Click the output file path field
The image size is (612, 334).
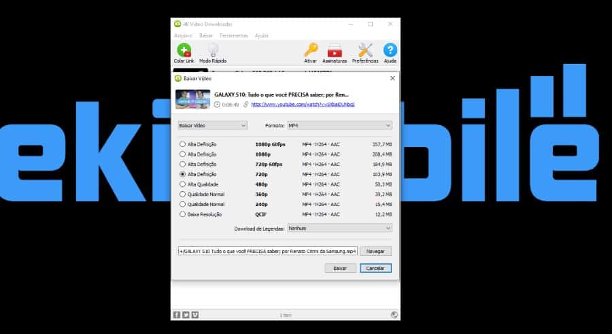(267, 251)
